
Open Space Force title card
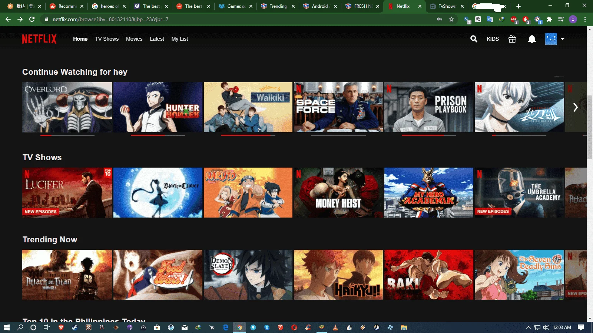coord(338,107)
